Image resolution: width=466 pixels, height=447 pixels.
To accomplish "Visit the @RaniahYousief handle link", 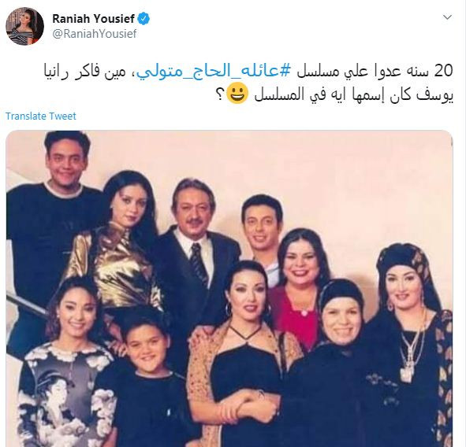I will pos(95,34).
